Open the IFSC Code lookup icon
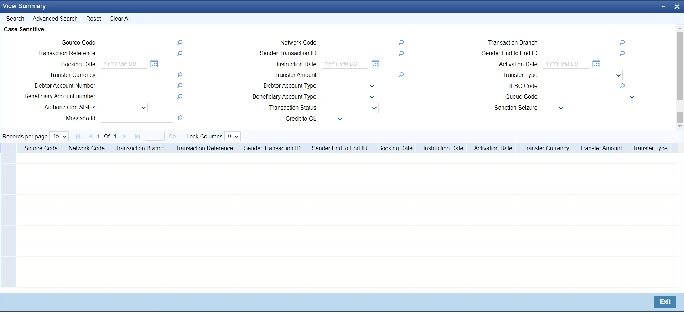This screenshot has height=314, width=684. click(x=622, y=86)
